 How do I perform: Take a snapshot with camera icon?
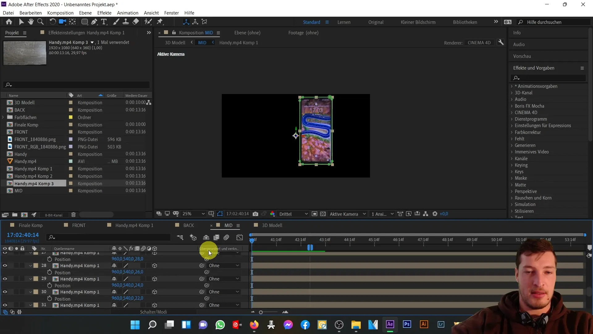click(x=255, y=214)
